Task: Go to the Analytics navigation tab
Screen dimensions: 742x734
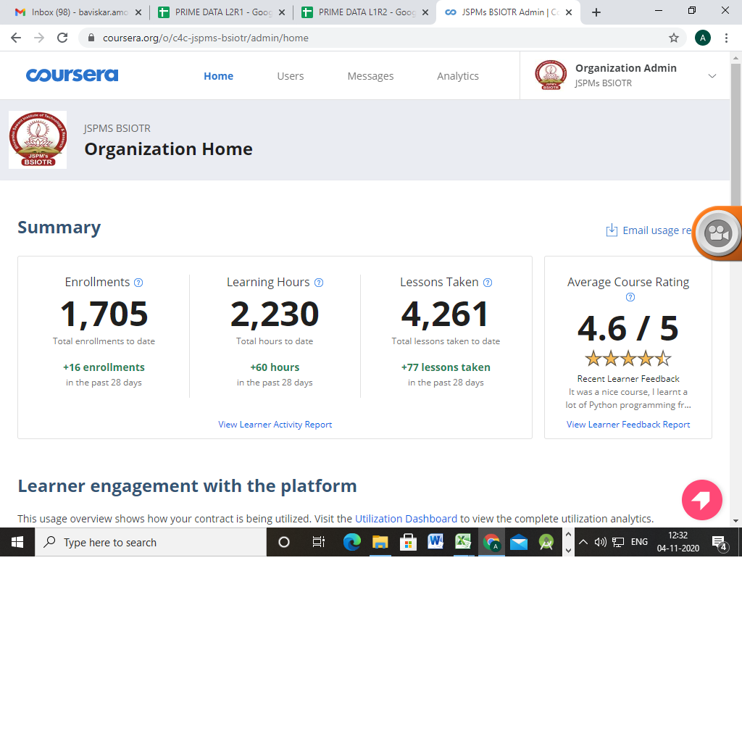Action: (x=458, y=76)
